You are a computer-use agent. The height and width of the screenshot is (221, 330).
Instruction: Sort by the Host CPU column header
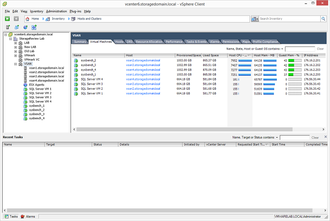(240, 56)
